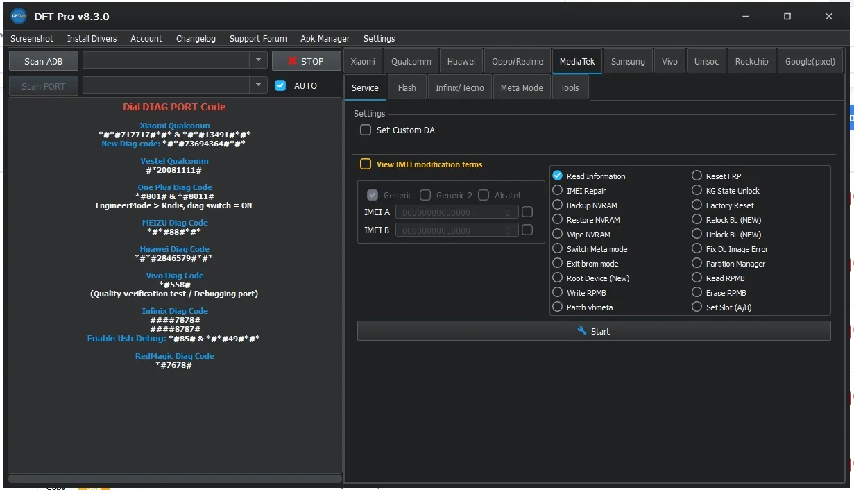The image size is (854, 490).
Task: Check the box next to IMEI A field
Action: [527, 212]
